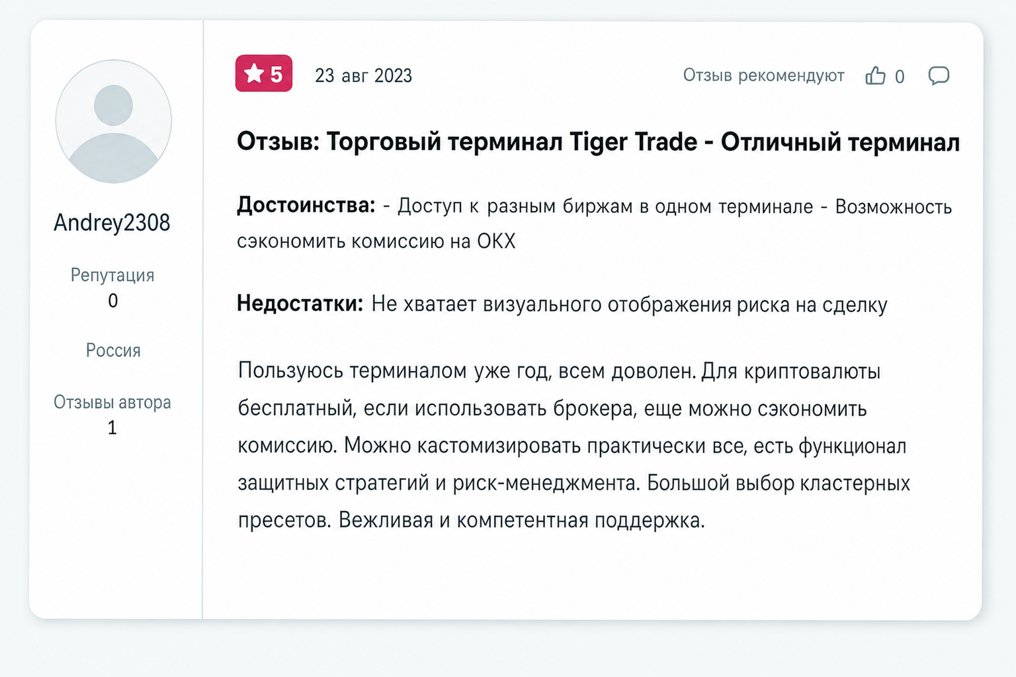
Task: Click the gray user avatar placeholder
Action: [x=114, y=121]
